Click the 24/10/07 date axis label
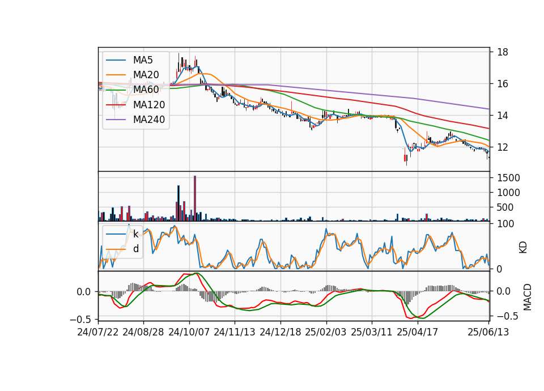The width and height of the screenshot is (544, 391). coord(189,332)
